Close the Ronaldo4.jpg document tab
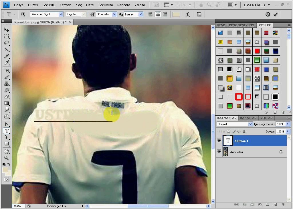Screen dimensions: 293x209 70,22
